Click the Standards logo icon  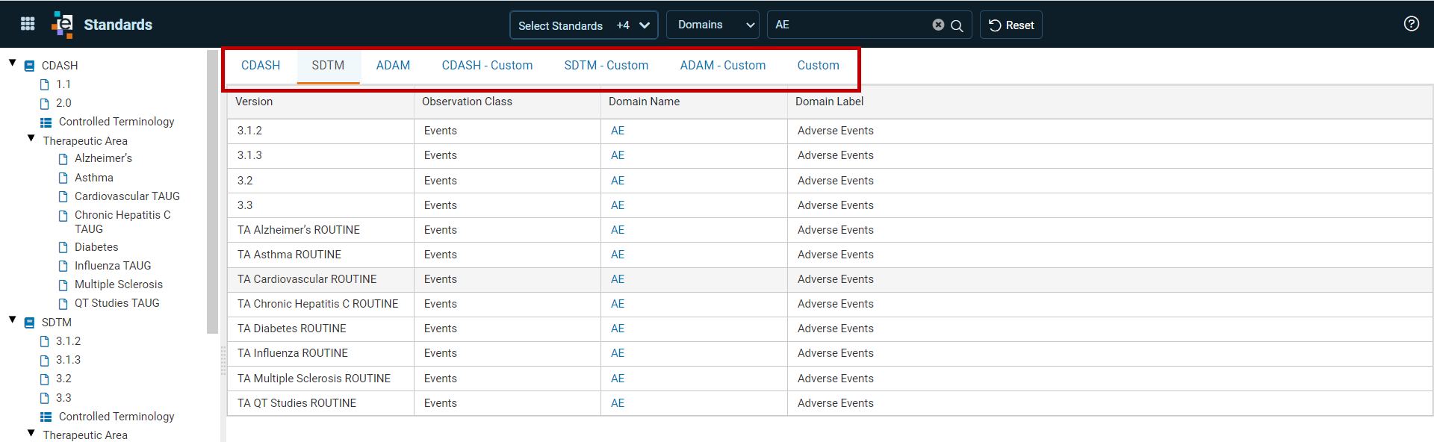[x=63, y=25]
